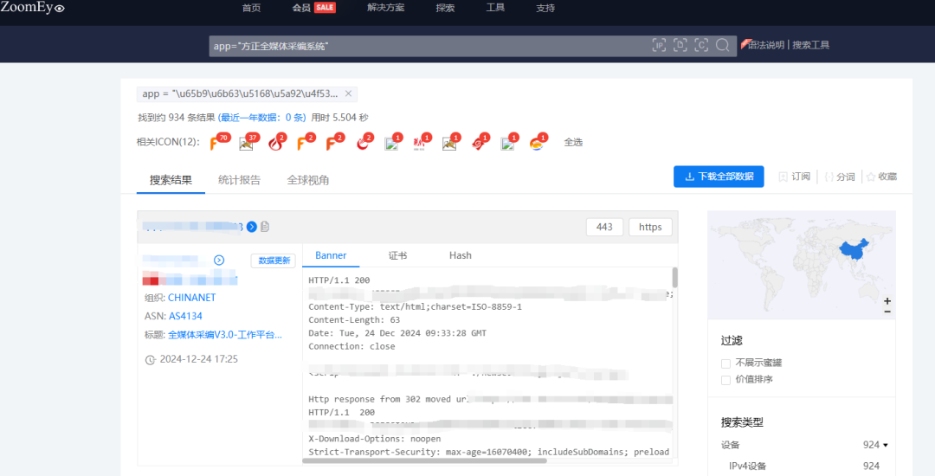
Task: Click the 下载全部数据 button
Action: click(x=719, y=177)
